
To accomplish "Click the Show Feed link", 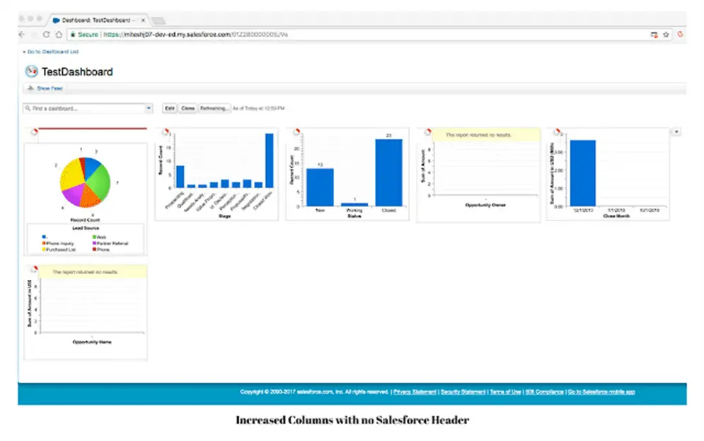I will (50, 88).
